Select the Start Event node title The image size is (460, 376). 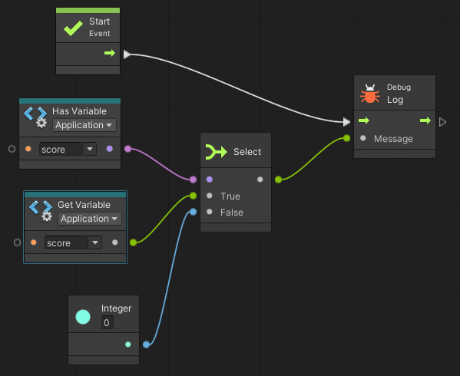(100, 27)
